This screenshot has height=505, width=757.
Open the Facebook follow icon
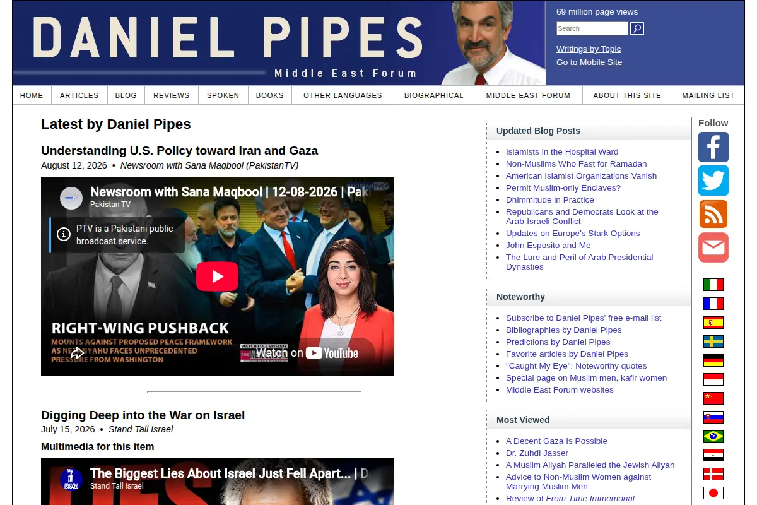(713, 147)
